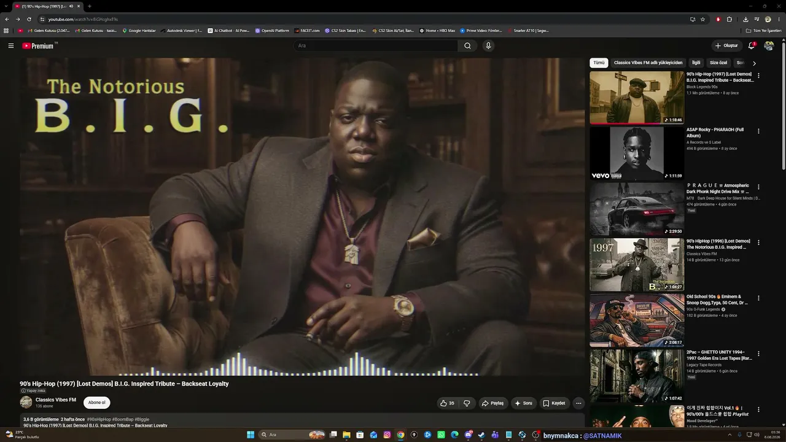Click the Windows taskbar search box
786x442 pixels.
point(292,435)
